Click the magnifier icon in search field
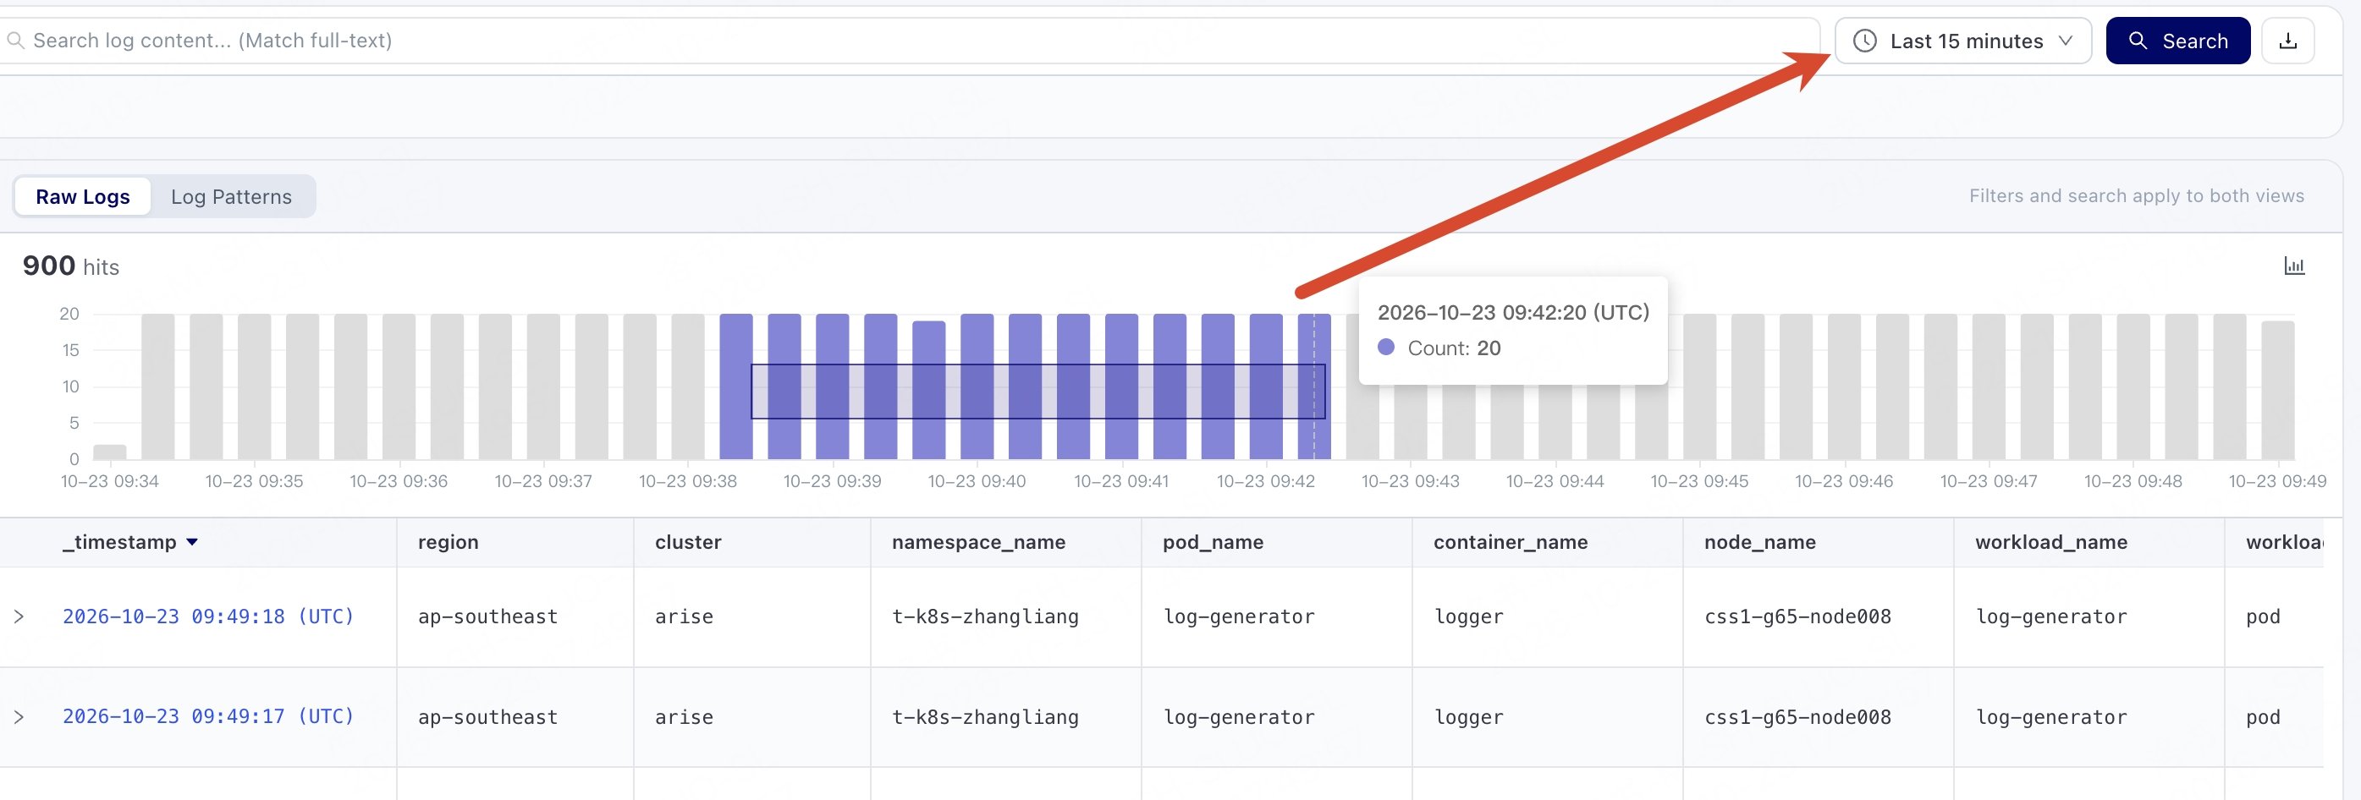Screen dimensions: 2361x800 pos(15,41)
